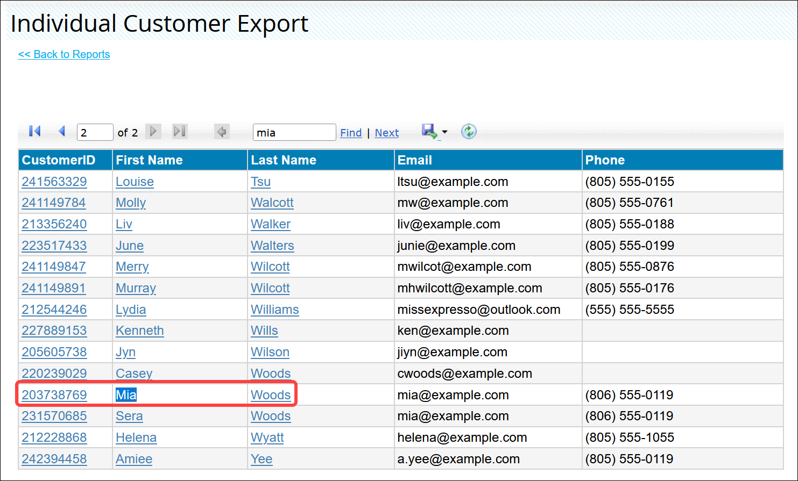Click last name Wilson
Screen dimensions: 798x481
pyautogui.click(x=270, y=352)
